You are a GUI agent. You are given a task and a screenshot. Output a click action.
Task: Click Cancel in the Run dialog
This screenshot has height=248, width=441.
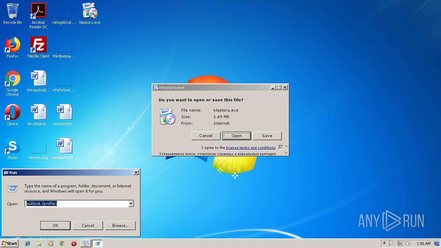88,226
